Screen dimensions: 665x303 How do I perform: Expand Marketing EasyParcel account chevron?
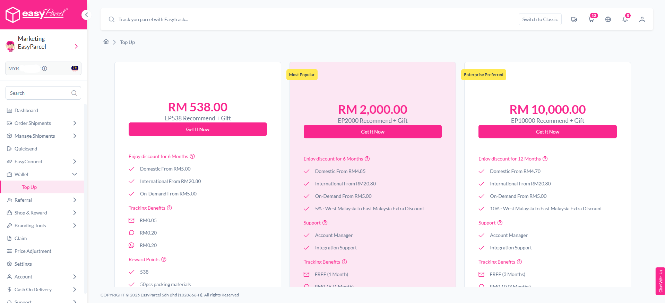(76, 46)
